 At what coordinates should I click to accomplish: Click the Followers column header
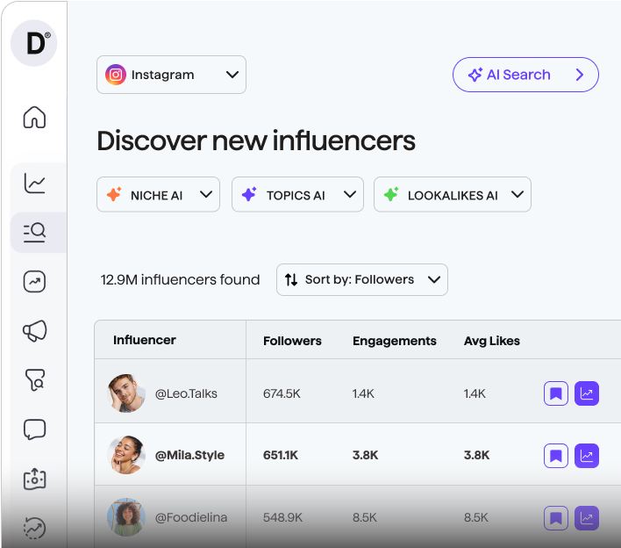tap(292, 341)
